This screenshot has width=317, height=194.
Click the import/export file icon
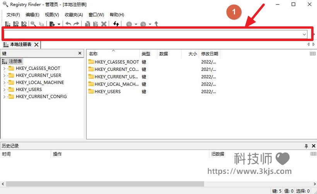(52, 24)
